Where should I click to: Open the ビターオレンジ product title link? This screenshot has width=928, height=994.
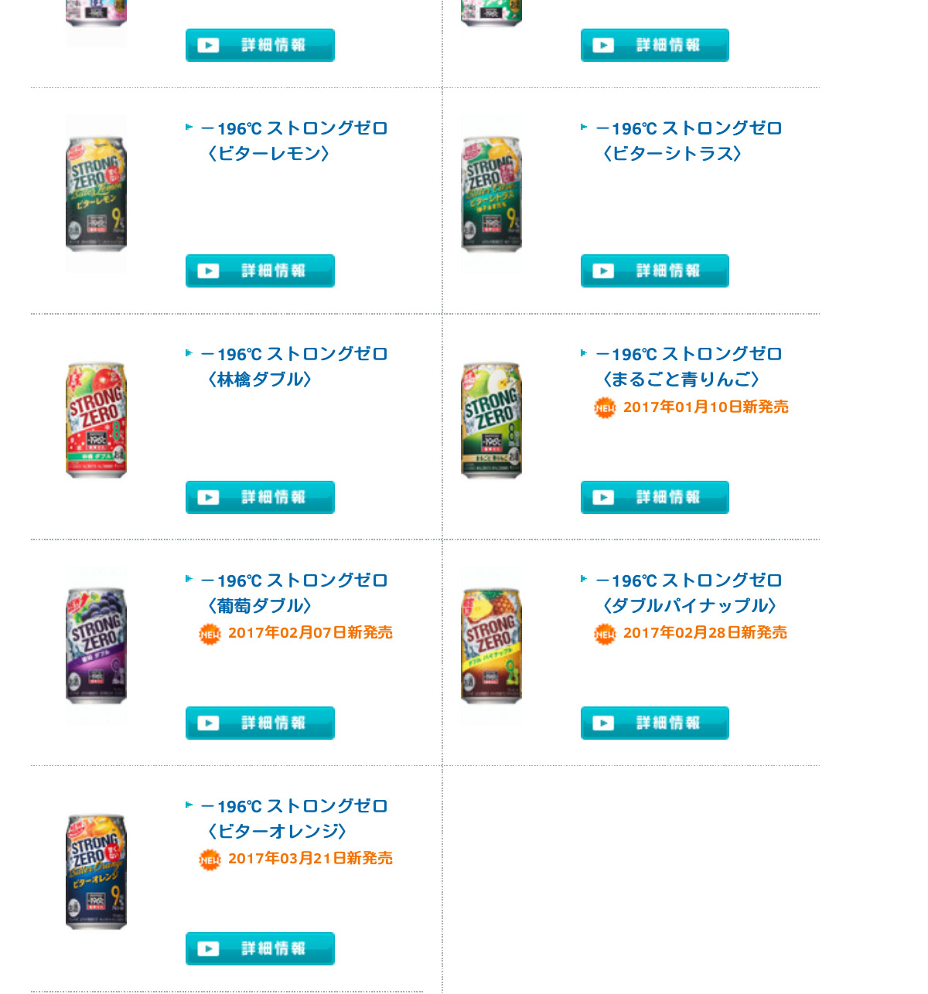[x=294, y=819]
